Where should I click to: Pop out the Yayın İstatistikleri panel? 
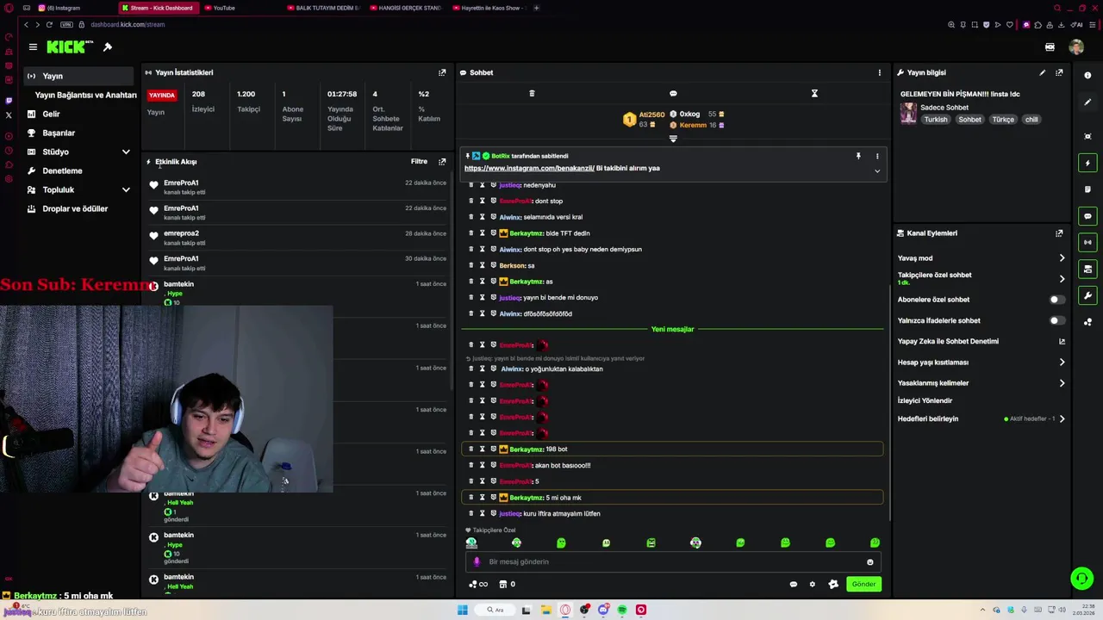[442, 72]
